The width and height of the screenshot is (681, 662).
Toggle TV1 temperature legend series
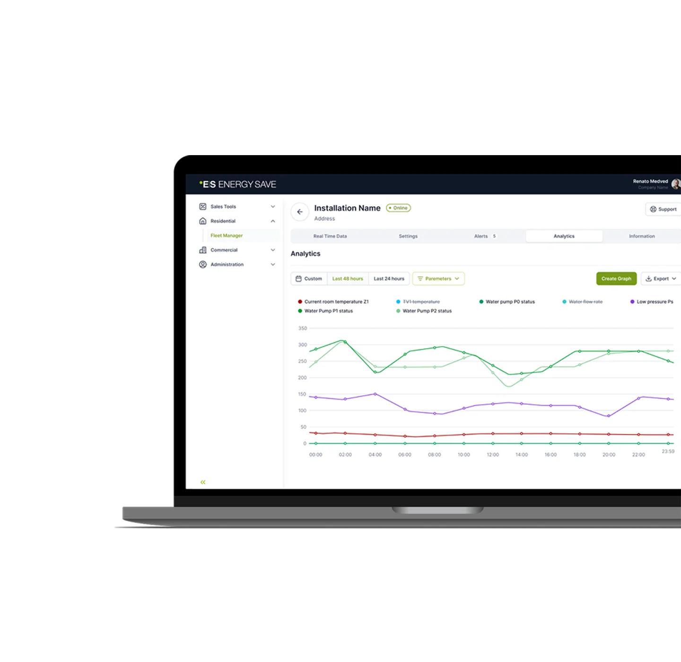(420, 302)
